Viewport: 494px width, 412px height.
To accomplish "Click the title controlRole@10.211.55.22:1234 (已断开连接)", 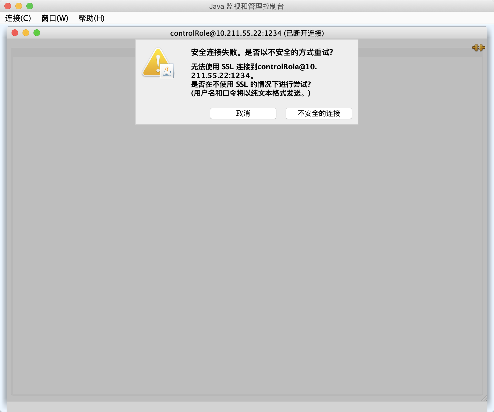I will [247, 33].
